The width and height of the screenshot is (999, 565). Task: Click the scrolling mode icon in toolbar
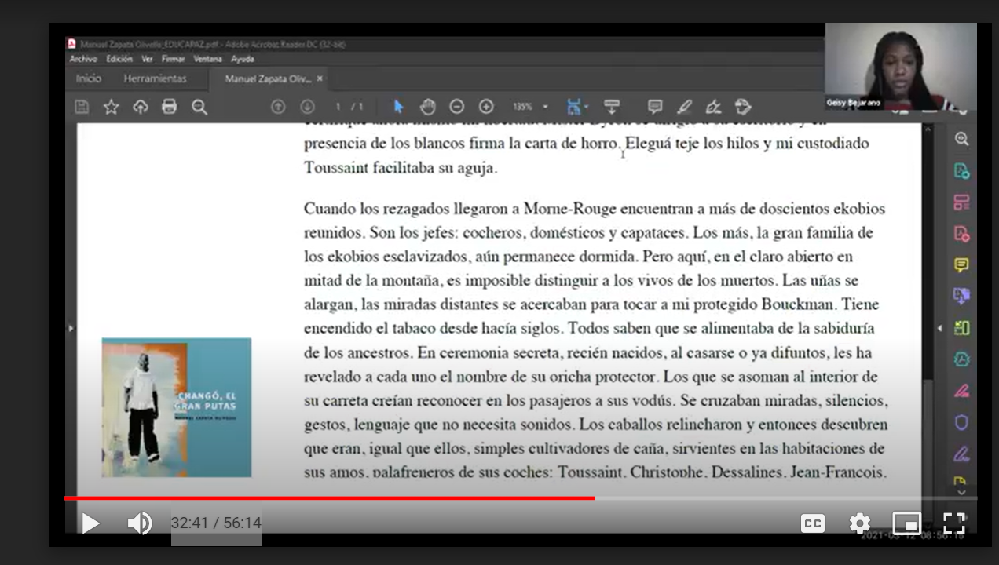click(612, 107)
